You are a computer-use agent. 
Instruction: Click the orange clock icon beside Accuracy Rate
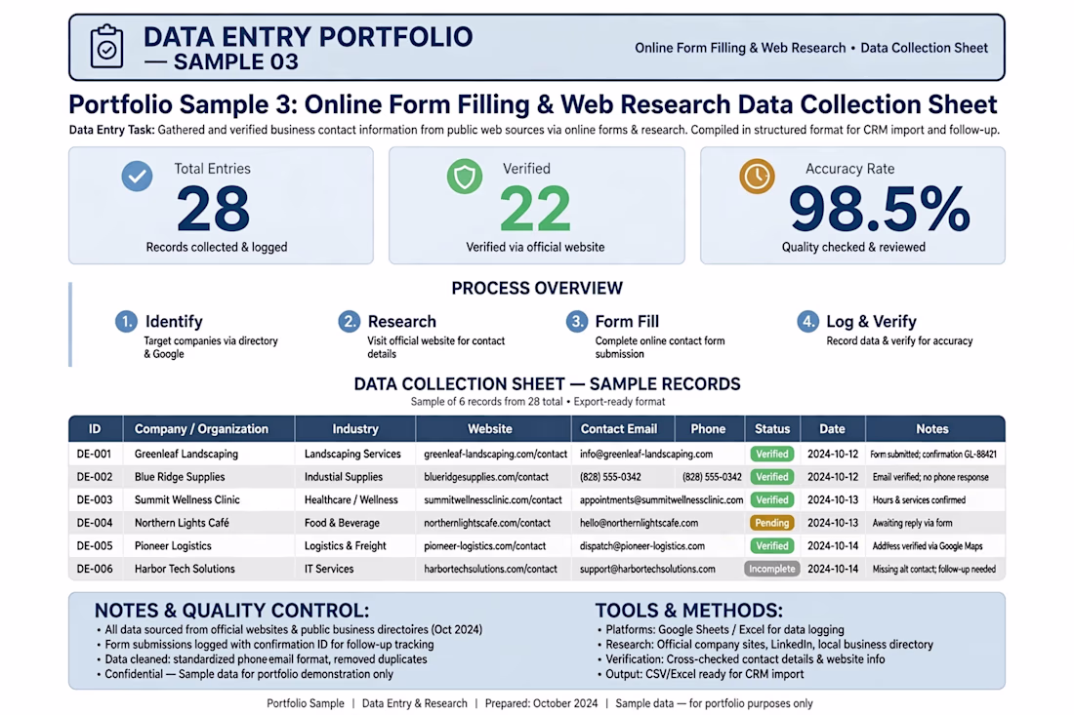pos(757,176)
